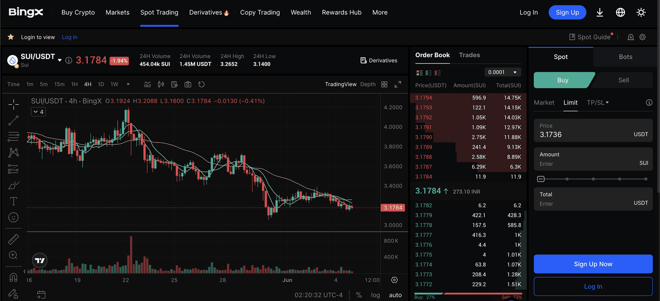The width and height of the screenshot is (660, 301).
Task: Go to the BingX home logo
Action: coord(26,12)
